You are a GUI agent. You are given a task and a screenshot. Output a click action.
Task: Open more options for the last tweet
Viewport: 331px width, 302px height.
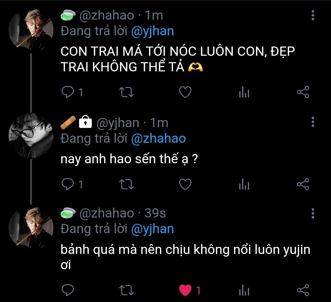tap(313, 213)
